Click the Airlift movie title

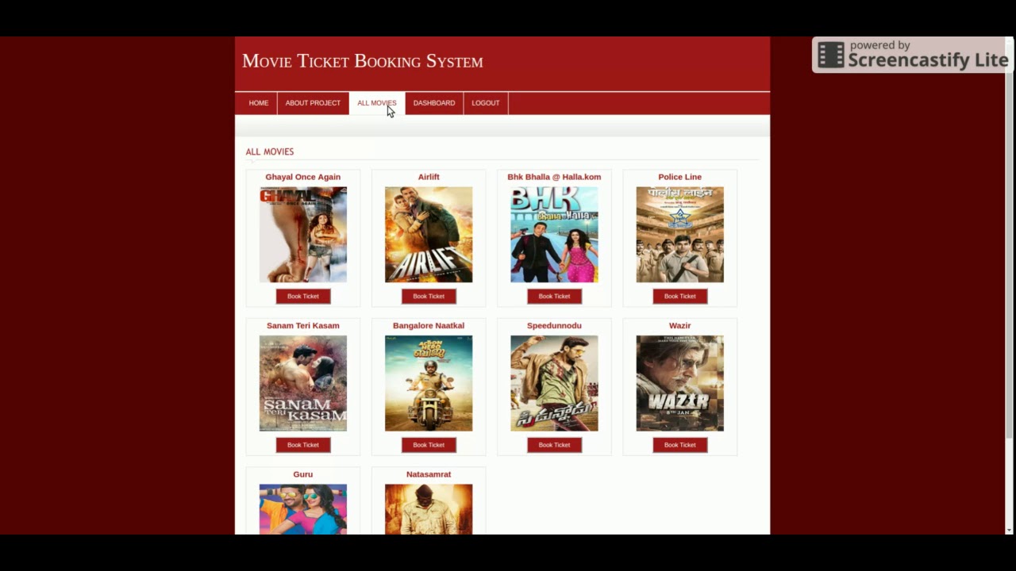tap(429, 177)
